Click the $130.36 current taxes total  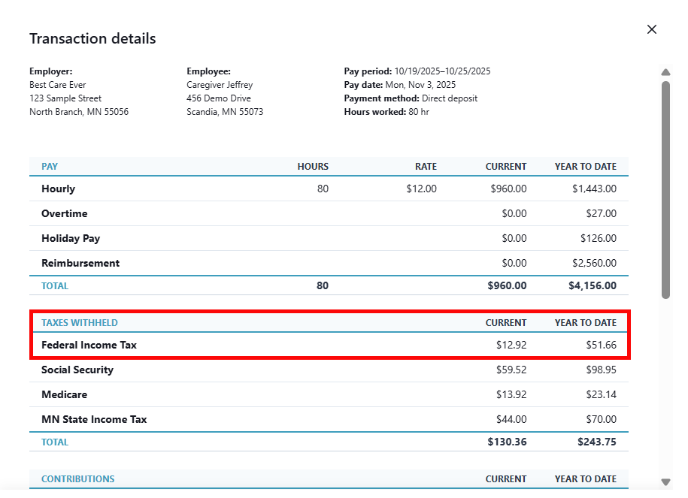tap(507, 442)
